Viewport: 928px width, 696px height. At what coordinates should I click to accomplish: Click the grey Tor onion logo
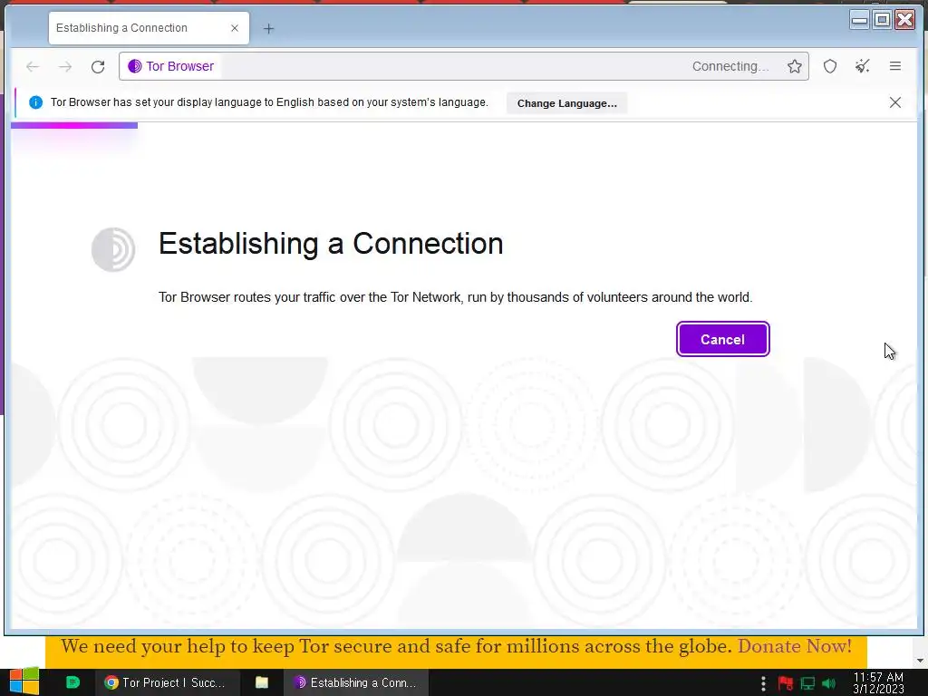[113, 249]
